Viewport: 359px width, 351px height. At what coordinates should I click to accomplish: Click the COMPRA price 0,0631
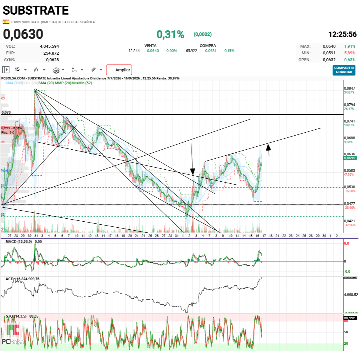[x=211, y=51]
